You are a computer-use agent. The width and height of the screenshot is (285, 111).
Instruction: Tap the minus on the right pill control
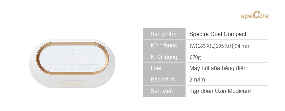[81, 68]
